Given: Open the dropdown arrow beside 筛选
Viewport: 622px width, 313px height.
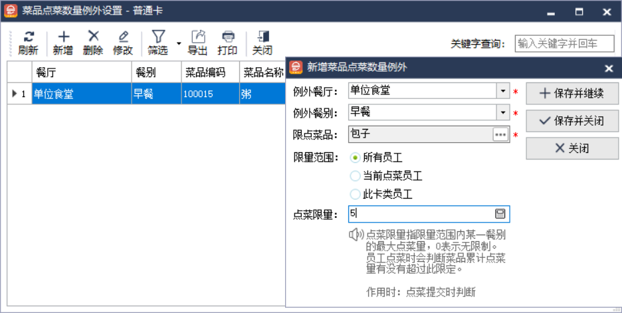Looking at the screenshot, I should [x=179, y=43].
